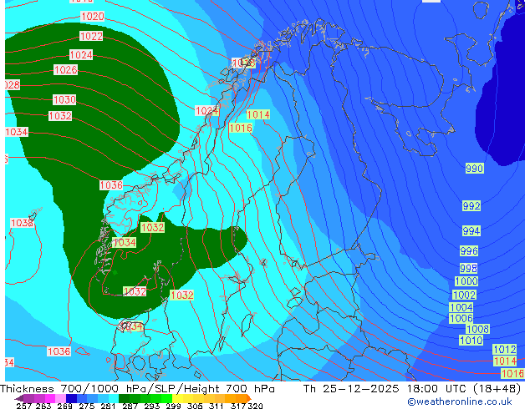This screenshot has width=530, height=409.
Task: Select the 1022 isobar label
Action: (x=91, y=36)
